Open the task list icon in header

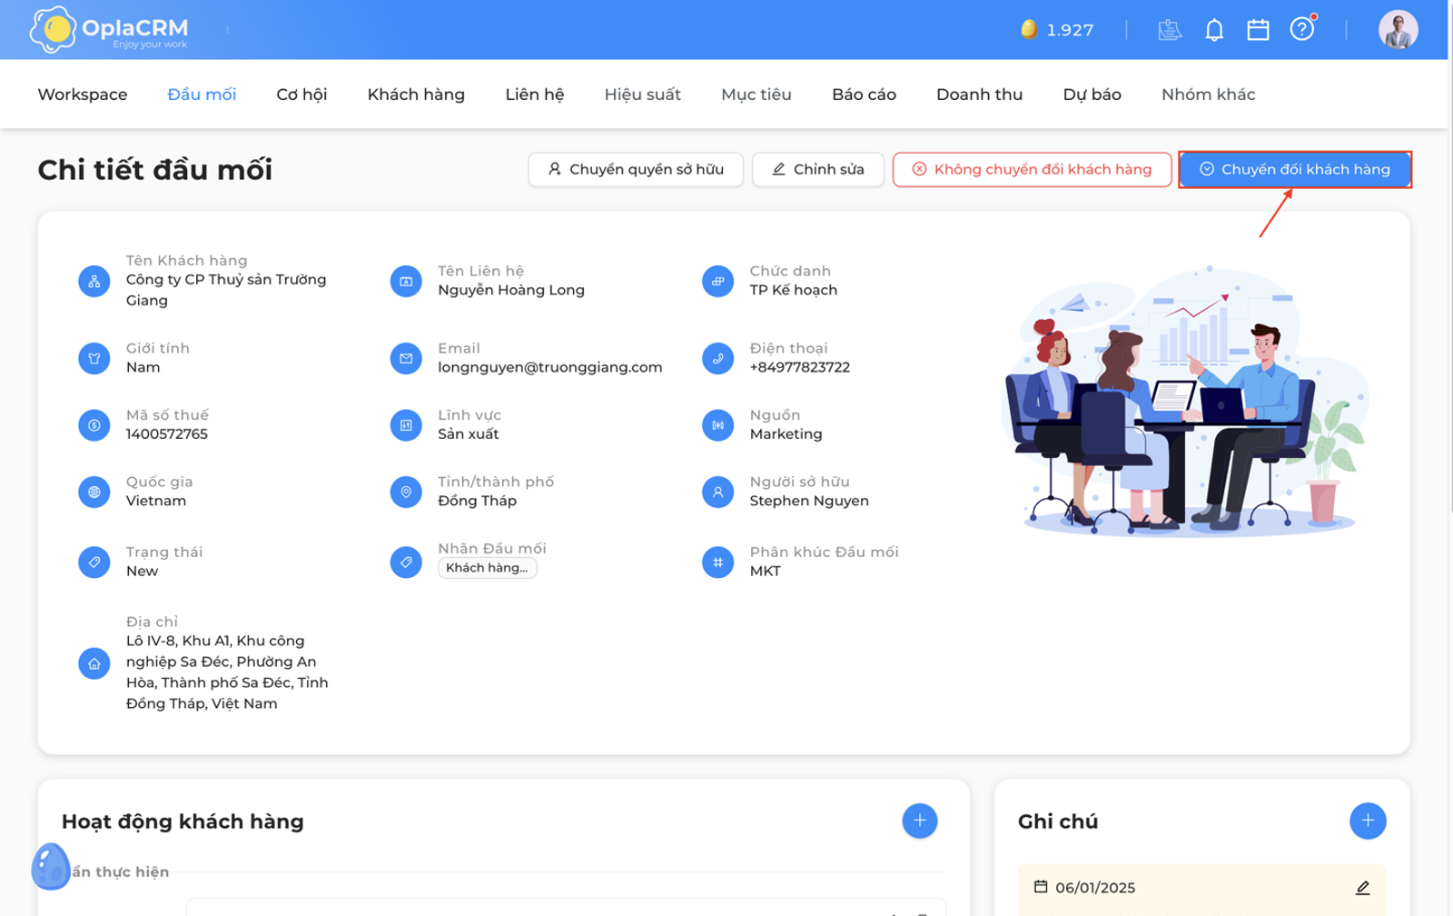click(1170, 30)
